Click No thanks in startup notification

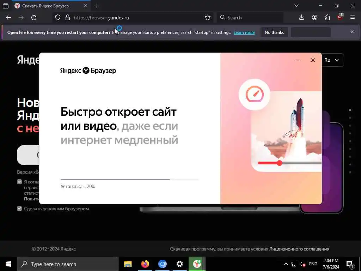(274, 32)
